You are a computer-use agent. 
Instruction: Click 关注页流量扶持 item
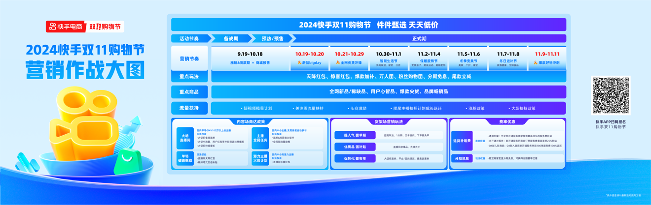(308, 108)
